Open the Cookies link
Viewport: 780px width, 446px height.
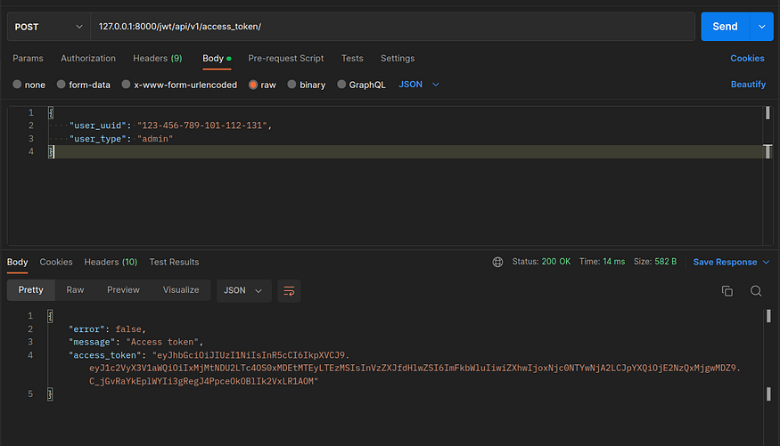(x=747, y=59)
